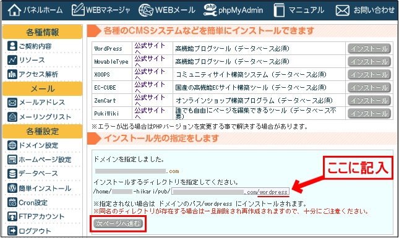Click インストール button for WordPress

[369, 48]
